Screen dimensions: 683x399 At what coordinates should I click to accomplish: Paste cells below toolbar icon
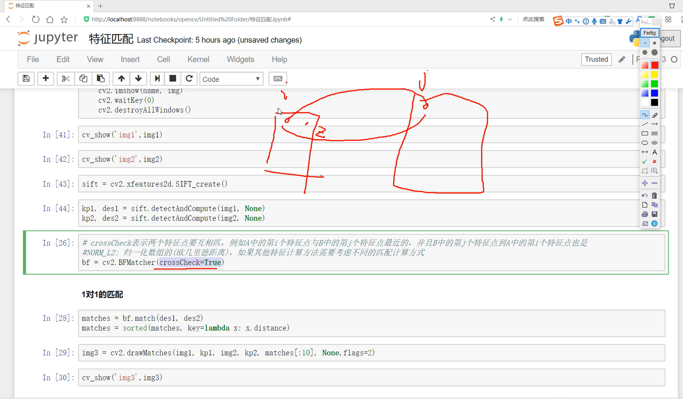click(100, 78)
